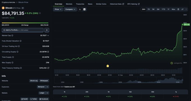Click the 7d 8.1% change cell
This screenshot has width=191, height=101.
pyautogui.click(x=108, y=97)
